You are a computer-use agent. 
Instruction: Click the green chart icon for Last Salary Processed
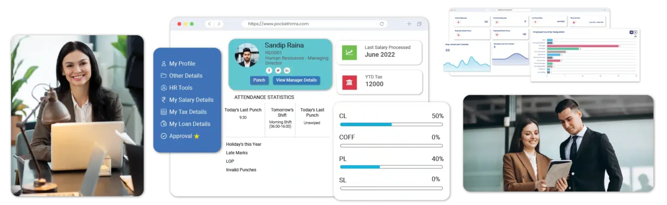(x=349, y=52)
